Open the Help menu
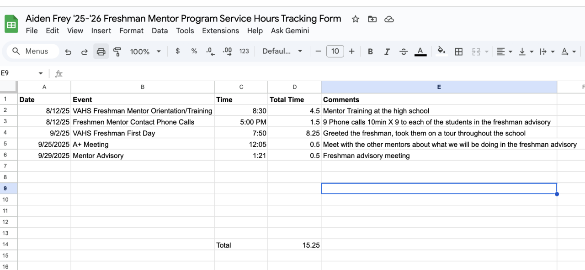The image size is (585, 270). pyautogui.click(x=255, y=31)
